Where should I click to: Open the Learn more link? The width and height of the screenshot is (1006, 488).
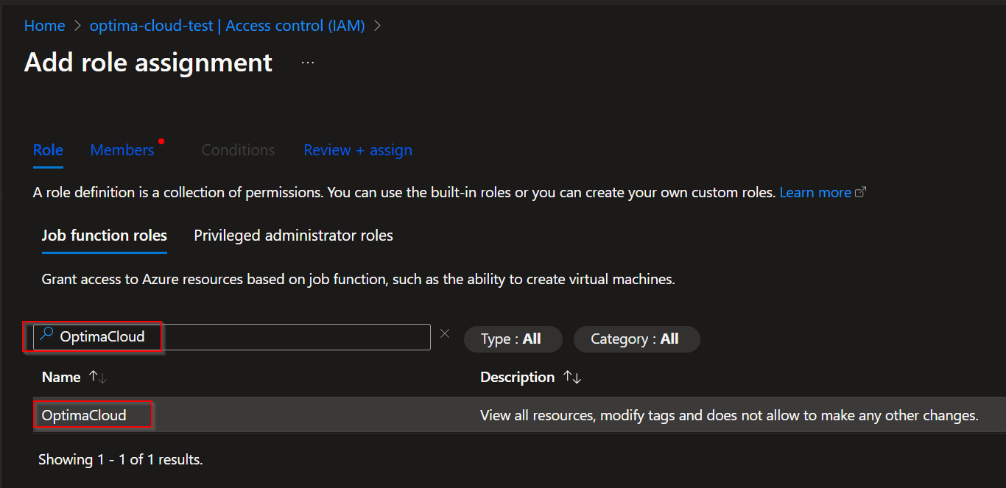815,192
